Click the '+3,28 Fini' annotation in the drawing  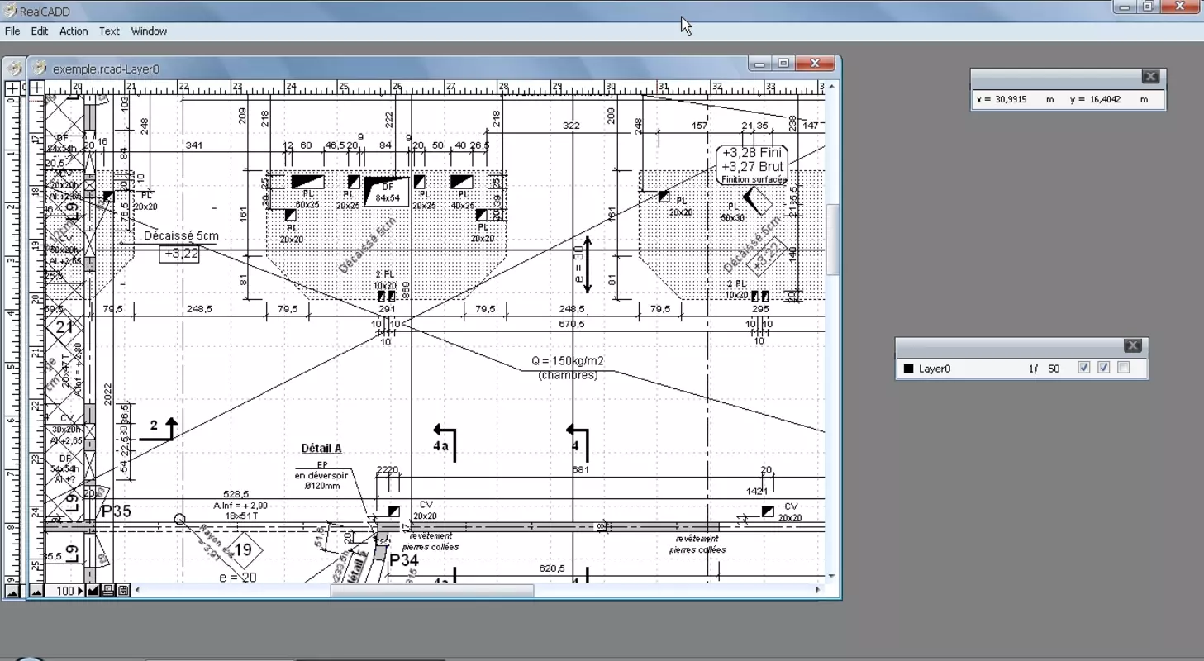tap(751, 153)
